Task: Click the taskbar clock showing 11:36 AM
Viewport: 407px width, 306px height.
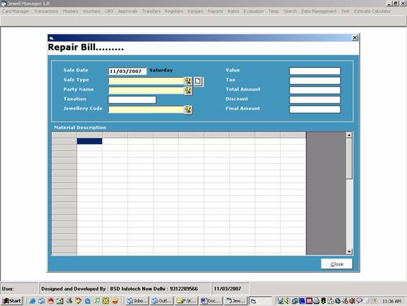Action: [391, 301]
